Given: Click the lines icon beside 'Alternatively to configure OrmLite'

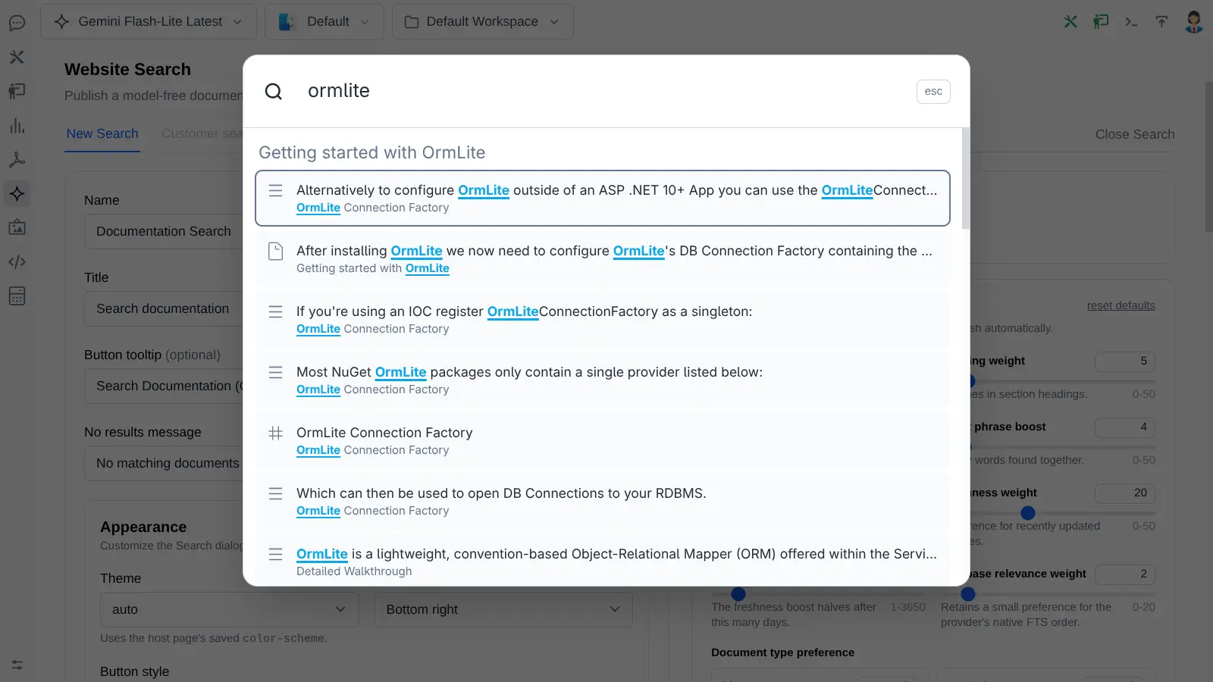Looking at the screenshot, I should pyautogui.click(x=276, y=190).
